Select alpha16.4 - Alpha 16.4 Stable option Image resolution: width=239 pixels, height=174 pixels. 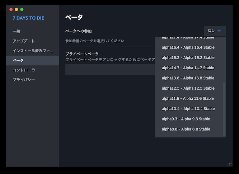188,47
